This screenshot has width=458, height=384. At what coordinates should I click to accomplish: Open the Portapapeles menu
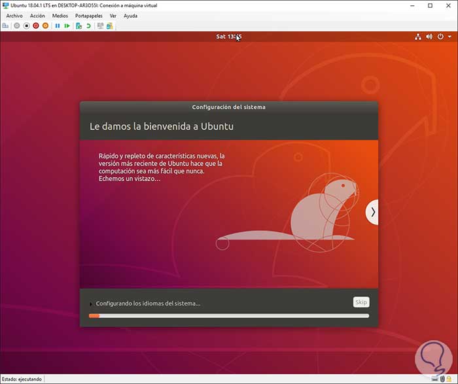(x=89, y=16)
